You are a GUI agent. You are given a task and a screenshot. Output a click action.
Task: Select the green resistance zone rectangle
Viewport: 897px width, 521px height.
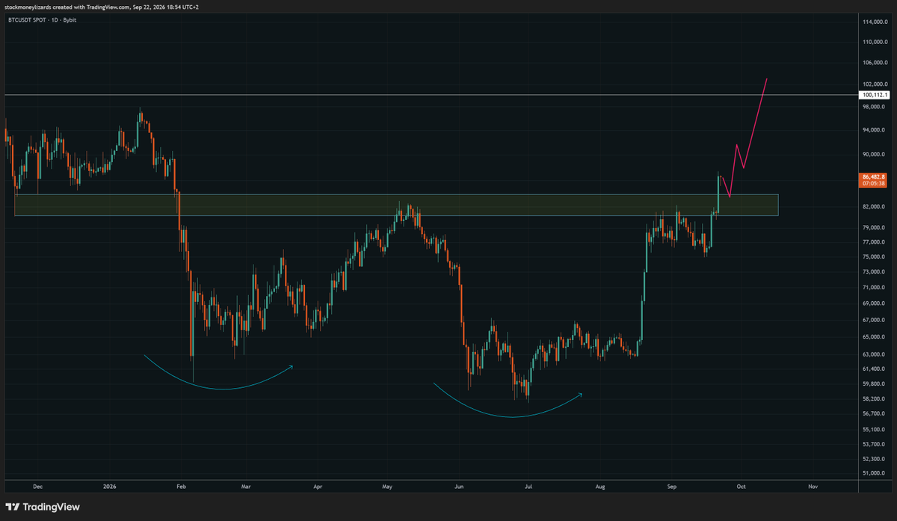point(396,205)
